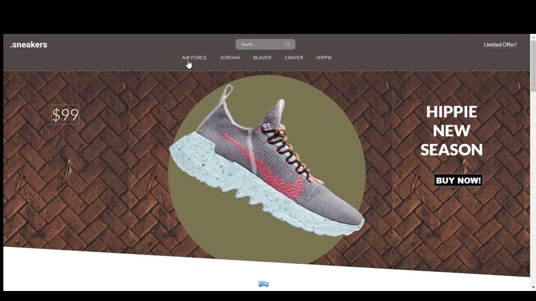
Task: Focus the Search input field
Action: point(265,44)
